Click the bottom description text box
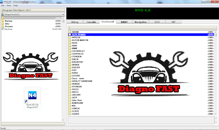Screen dimensions: 219x130 pyautogui.click(x=141, y=120)
